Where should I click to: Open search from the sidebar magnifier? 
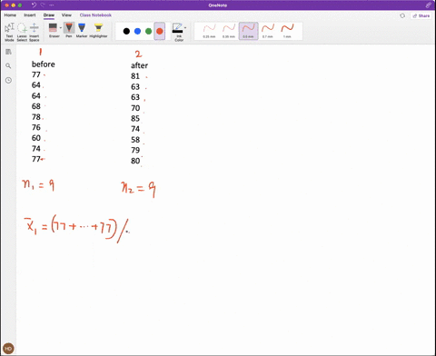(x=8, y=65)
